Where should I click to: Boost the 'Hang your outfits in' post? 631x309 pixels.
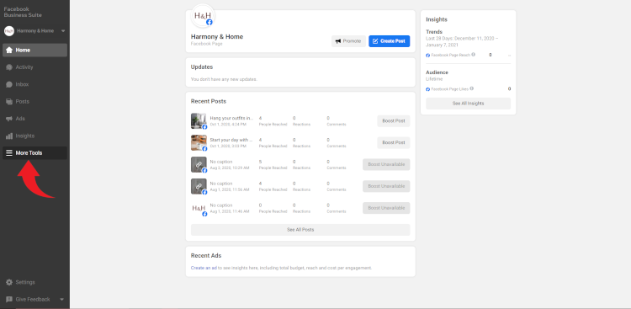pyautogui.click(x=394, y=121)
